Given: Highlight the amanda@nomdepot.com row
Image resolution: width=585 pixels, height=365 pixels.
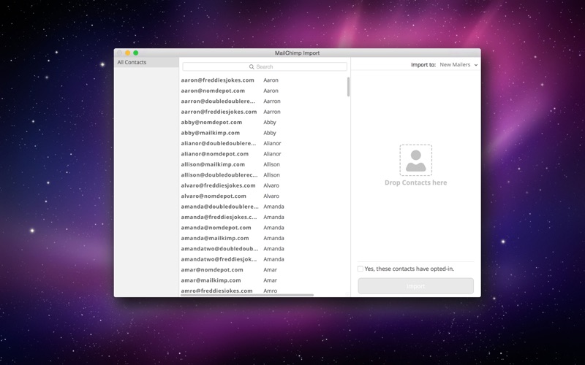Looking at the screenshot, I should coord(216,228).
